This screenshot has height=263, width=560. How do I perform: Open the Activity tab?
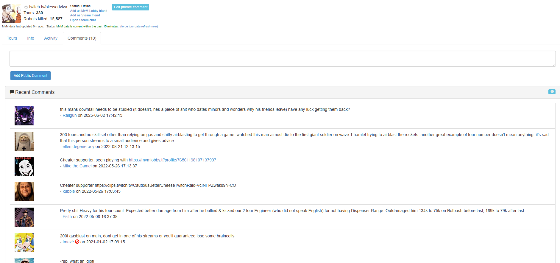[51, 38]
